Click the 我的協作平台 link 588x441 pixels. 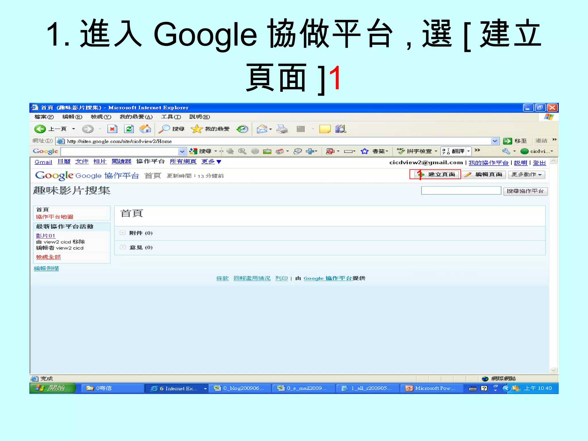point(488,163)
